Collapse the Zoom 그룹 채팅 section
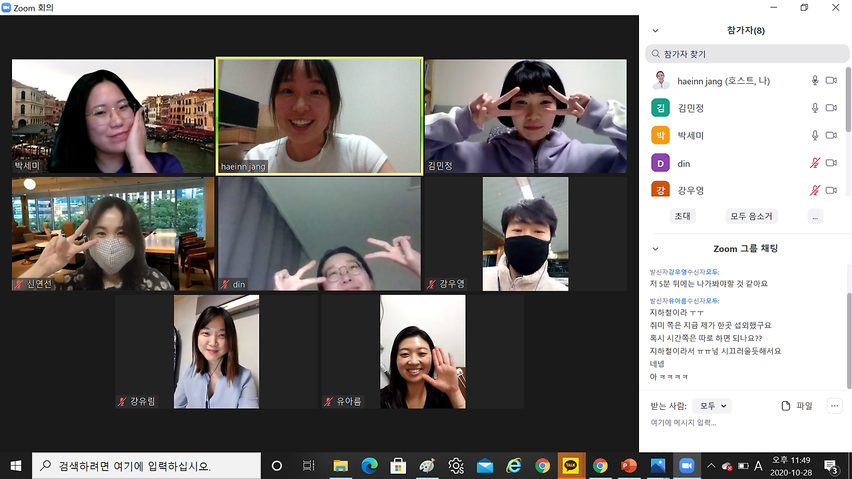The height and width of the screenshot is (479, 852). click(655, 248)
